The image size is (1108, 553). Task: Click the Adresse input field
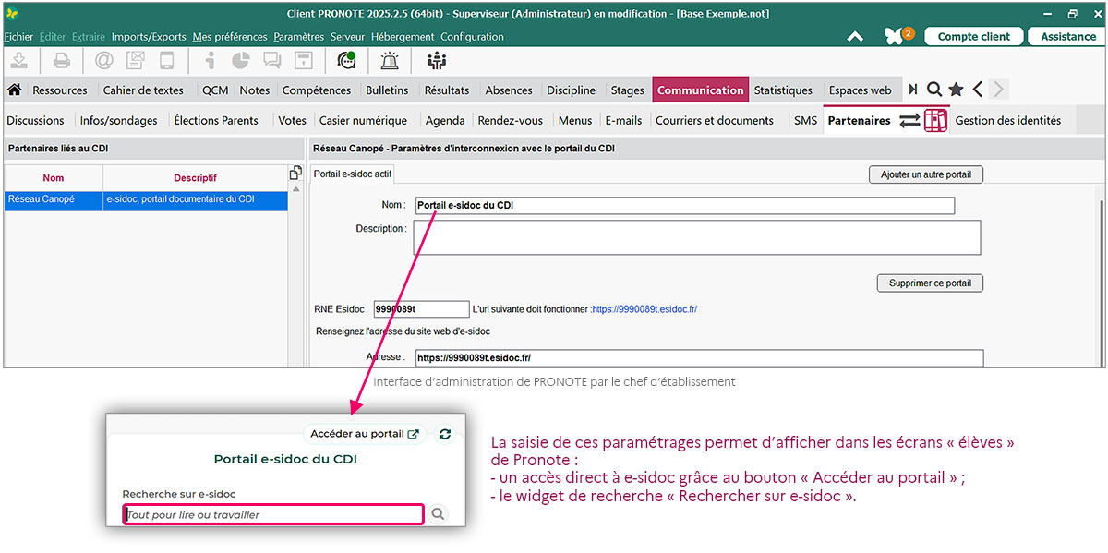click(699, 358)
